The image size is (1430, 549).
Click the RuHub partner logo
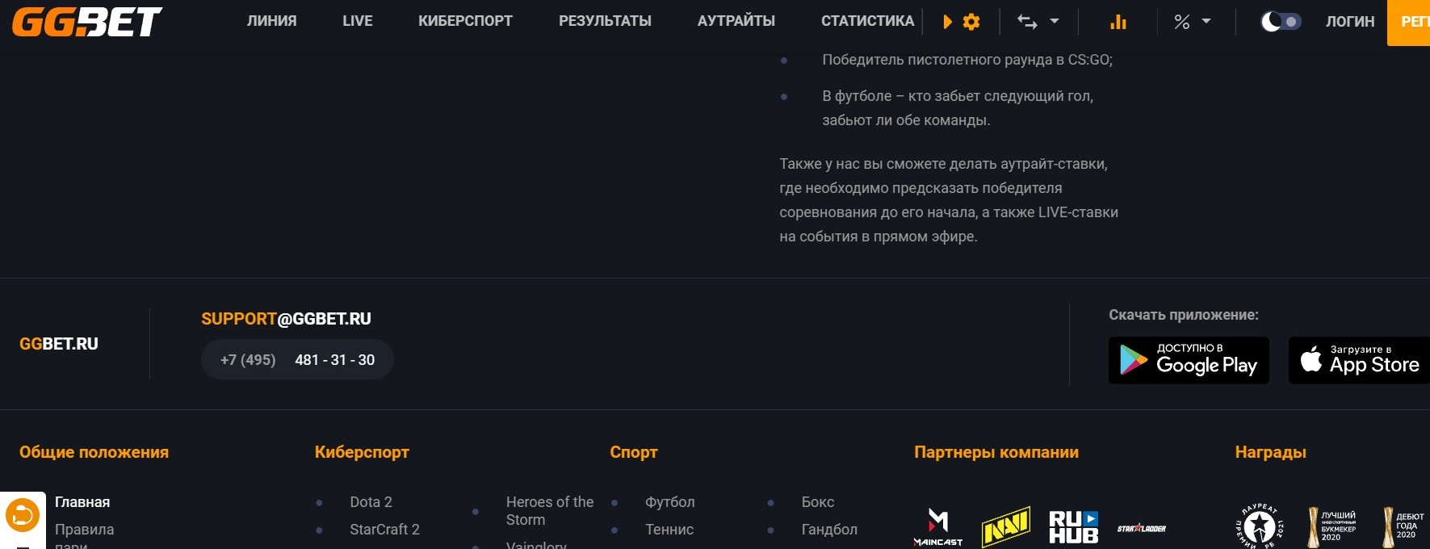coord(1073,527)
